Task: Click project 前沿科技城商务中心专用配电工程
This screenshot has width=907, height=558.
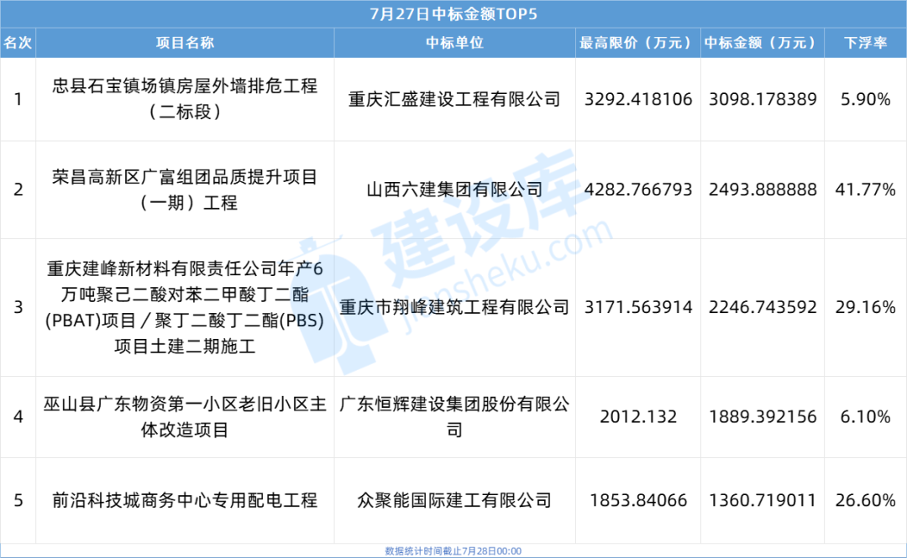Action: [185, 500]
